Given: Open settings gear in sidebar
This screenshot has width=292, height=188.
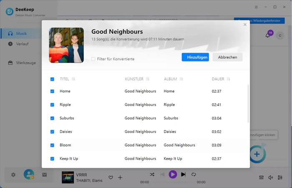Looking at the screenshot, I should point(13,175).
